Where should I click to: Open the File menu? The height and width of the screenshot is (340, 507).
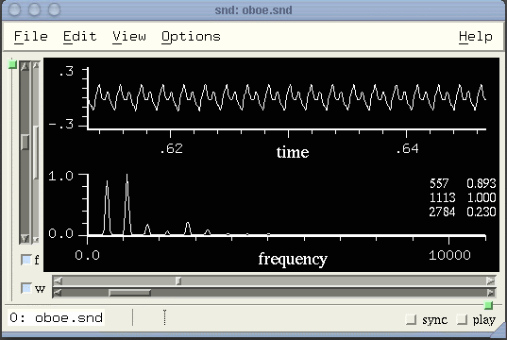tap(31, 36)
